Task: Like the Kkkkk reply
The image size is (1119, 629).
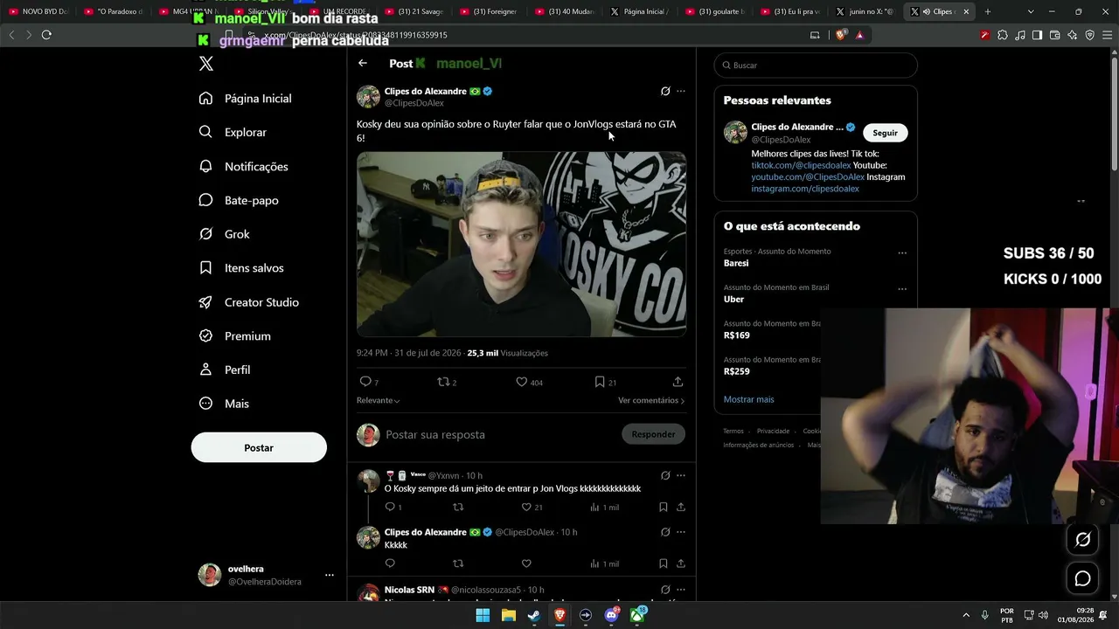Action: [526, 563]
